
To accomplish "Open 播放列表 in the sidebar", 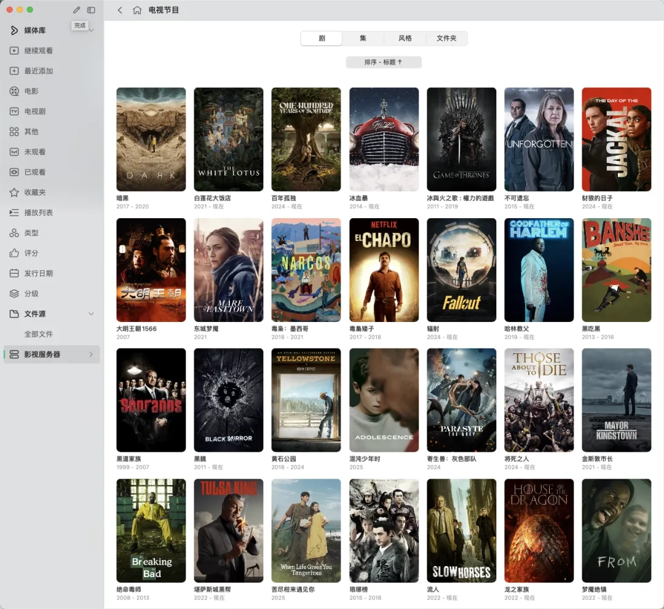I will pyautogui.click(x=38, y=213).
